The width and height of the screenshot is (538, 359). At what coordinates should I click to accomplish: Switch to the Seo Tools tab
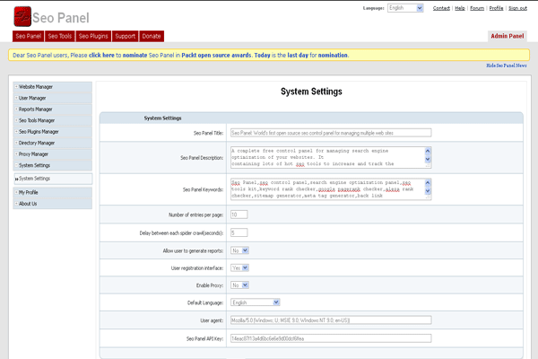point(60,36)
